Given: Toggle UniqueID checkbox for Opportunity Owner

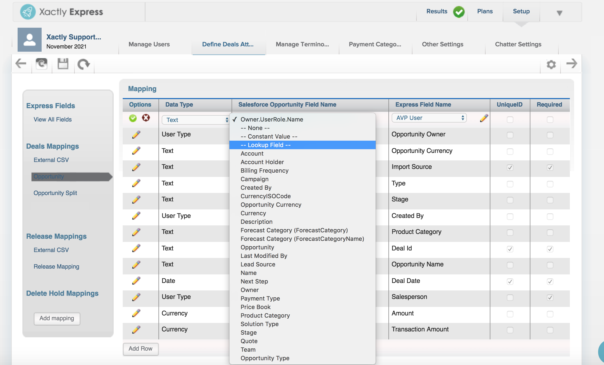Looking at the screenshot, I should coord(510,135).
